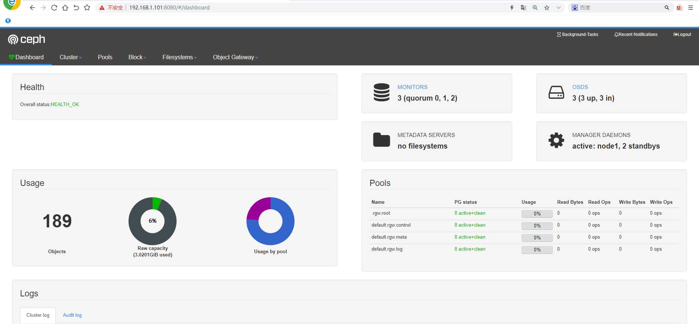Bookmark page with the star icon near the address bar
Screen dimensions: 699x324
coord(87,8)
